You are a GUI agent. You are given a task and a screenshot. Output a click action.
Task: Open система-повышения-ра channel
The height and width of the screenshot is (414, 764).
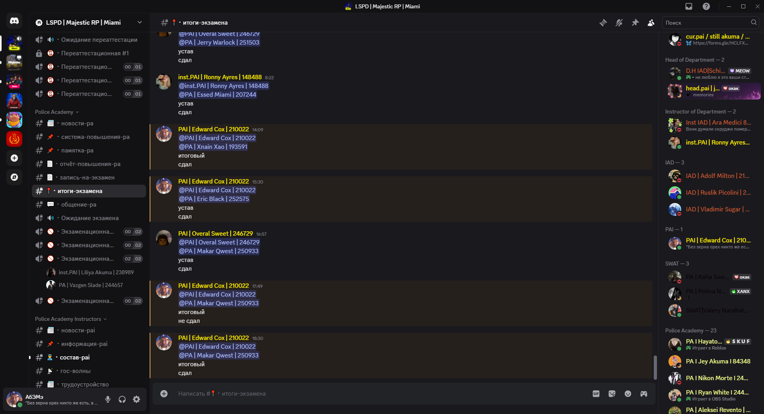click(89, 137)
